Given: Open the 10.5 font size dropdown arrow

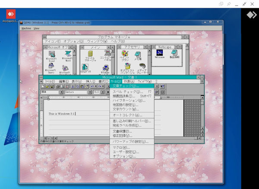Looking at the screenshot, I should (103, 92).
